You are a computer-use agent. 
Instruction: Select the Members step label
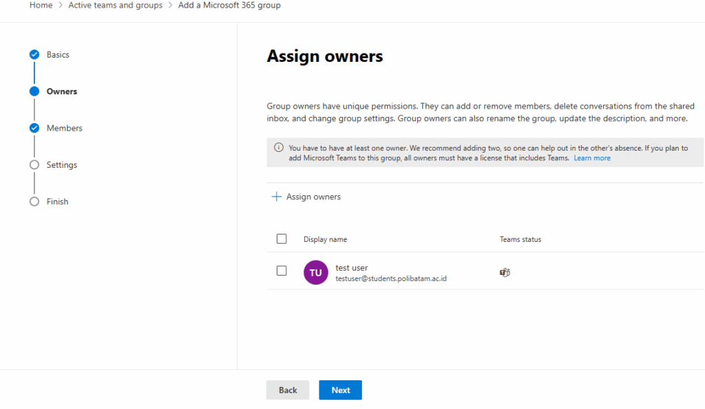coord(64,128)
